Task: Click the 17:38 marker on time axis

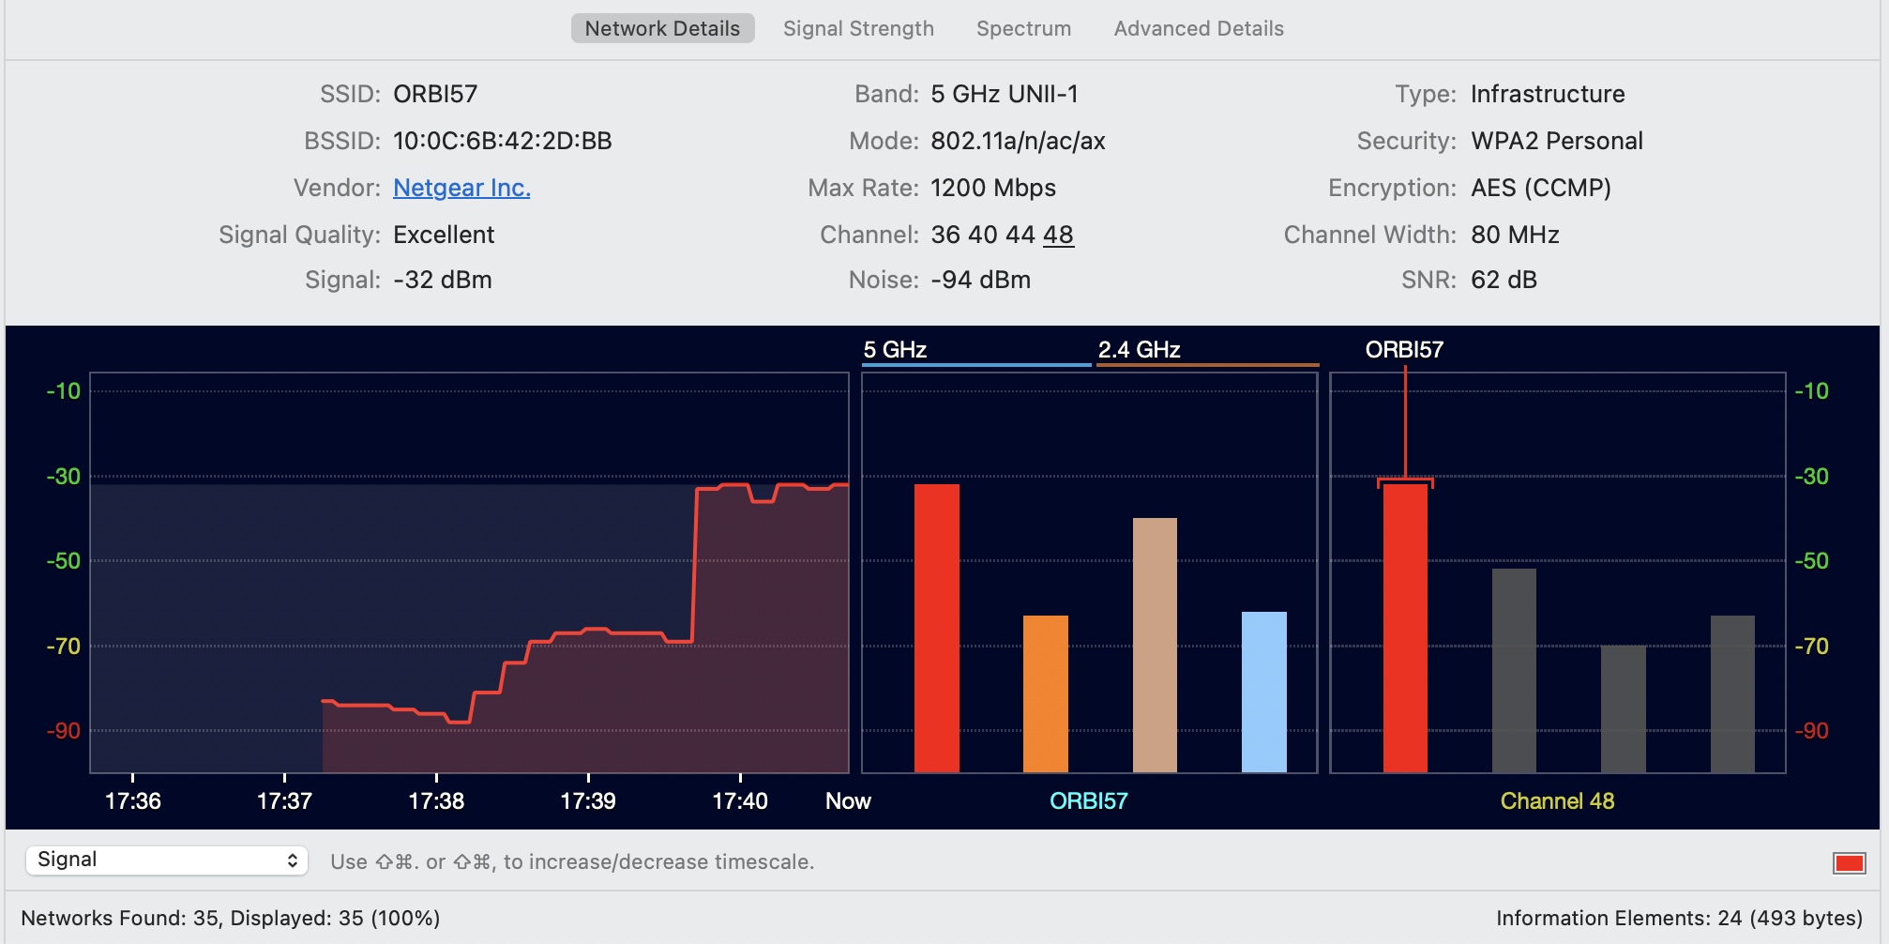Action: coord(436,800)
